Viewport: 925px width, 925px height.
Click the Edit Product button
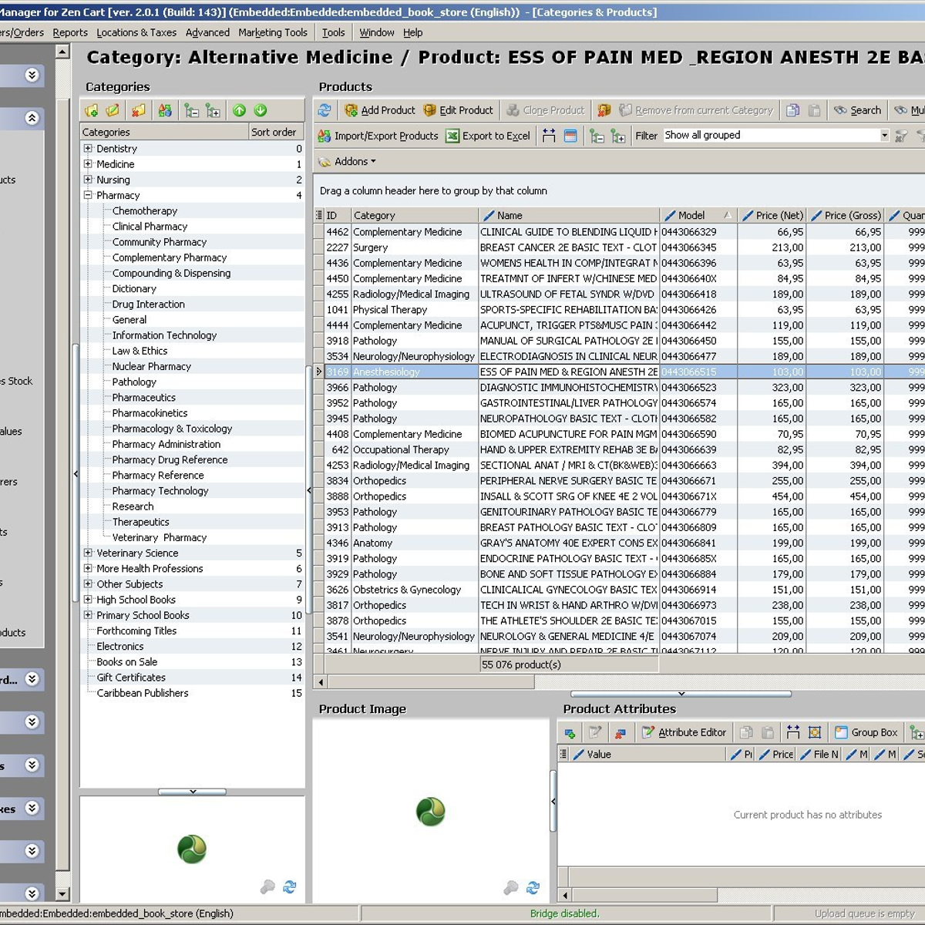(x=458, y=110)
